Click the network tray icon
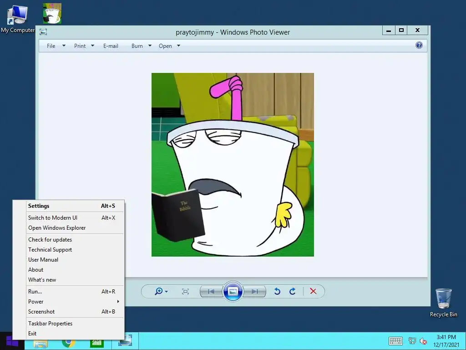466x350 pixels. pos(412,341)
